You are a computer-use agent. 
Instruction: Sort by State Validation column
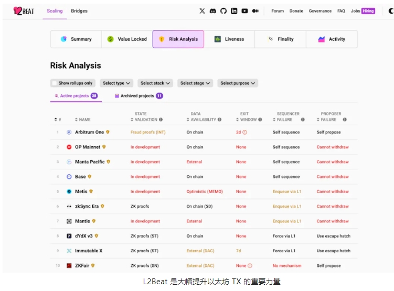[x=144, y=117]
